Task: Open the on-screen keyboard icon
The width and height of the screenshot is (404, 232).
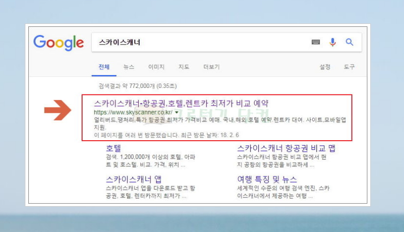Action: click(x=316, y=42)
